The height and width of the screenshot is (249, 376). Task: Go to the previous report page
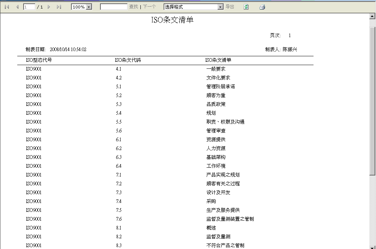[17, 7]
